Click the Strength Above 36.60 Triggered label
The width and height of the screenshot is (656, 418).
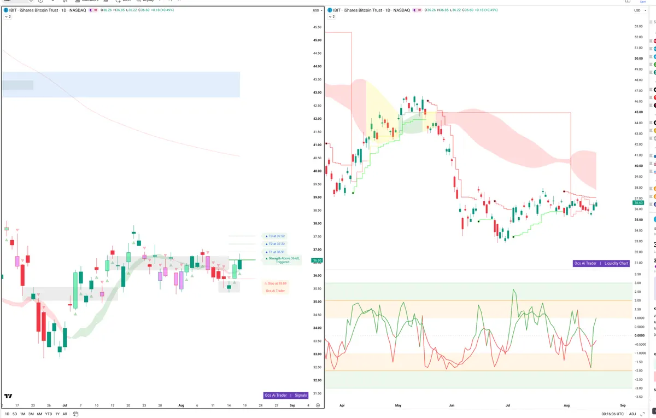coord(282,260)
